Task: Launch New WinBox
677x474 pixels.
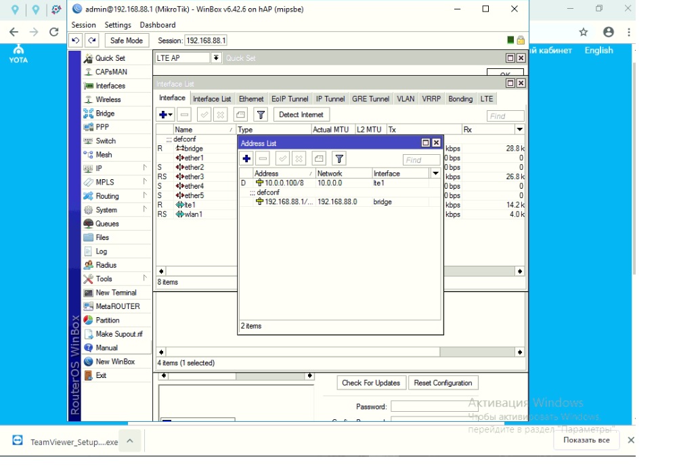Action: tap(116, 362)
